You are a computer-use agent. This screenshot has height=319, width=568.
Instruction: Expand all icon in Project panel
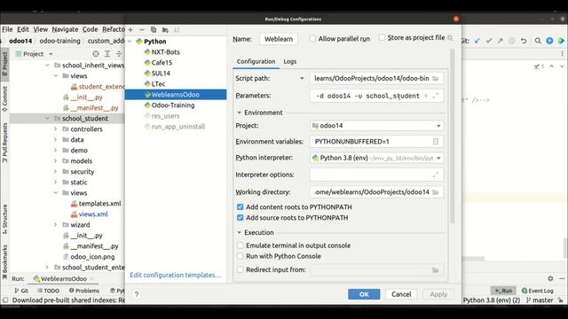pyautogui.click(x=107, y=54)
